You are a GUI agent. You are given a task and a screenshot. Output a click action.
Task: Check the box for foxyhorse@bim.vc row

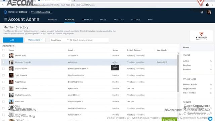(3, 102)
